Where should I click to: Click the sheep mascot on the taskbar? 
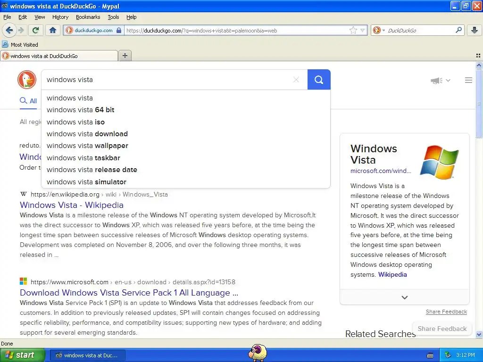pyautogui.click(x=258, y=353)
